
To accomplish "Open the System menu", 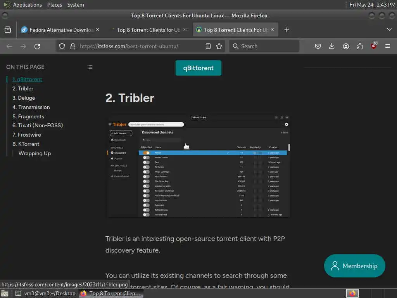I will click(x=76, y=5).
